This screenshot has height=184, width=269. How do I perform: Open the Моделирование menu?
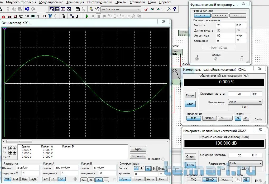click(x=51, y=2)
